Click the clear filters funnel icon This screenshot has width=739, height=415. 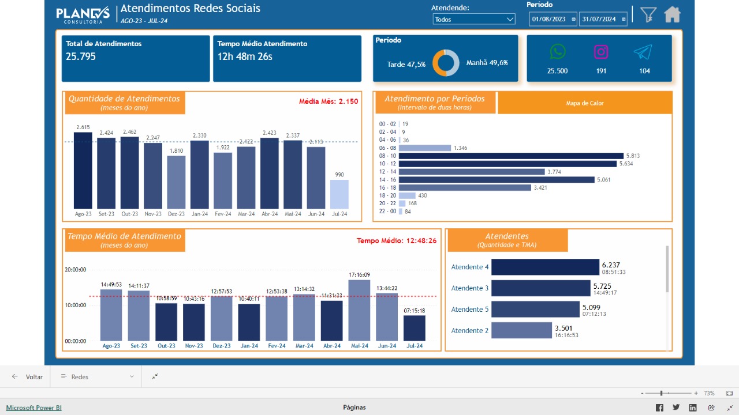(648, 15)
